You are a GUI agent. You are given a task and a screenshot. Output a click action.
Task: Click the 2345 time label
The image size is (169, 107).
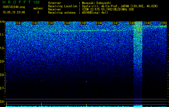tap(83, 23)
